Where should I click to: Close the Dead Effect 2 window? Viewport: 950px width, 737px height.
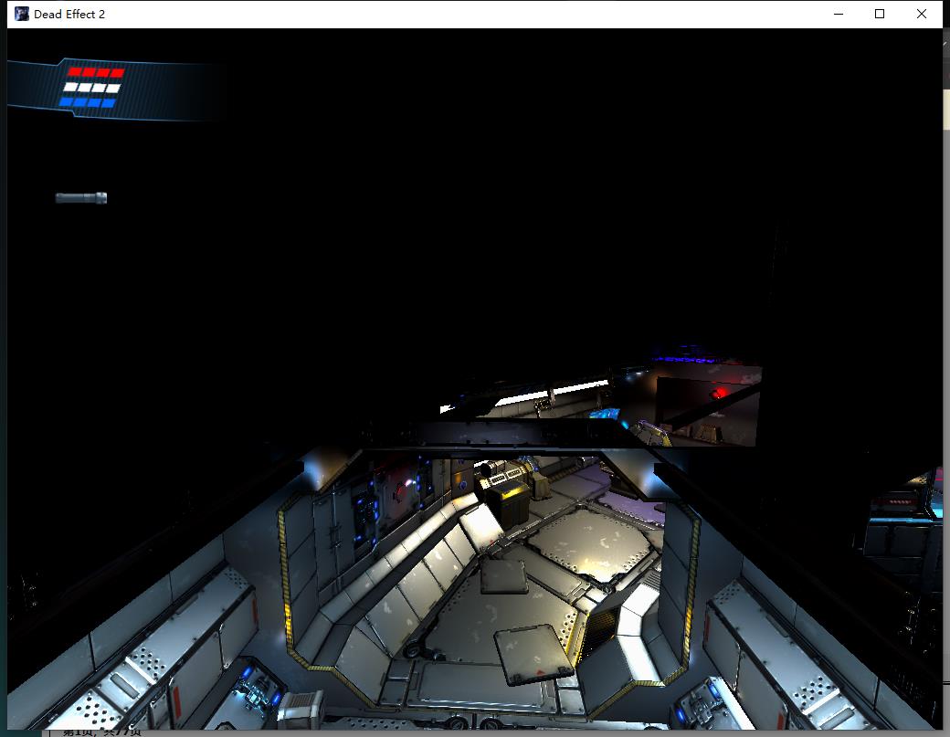(x=922, y=14)
